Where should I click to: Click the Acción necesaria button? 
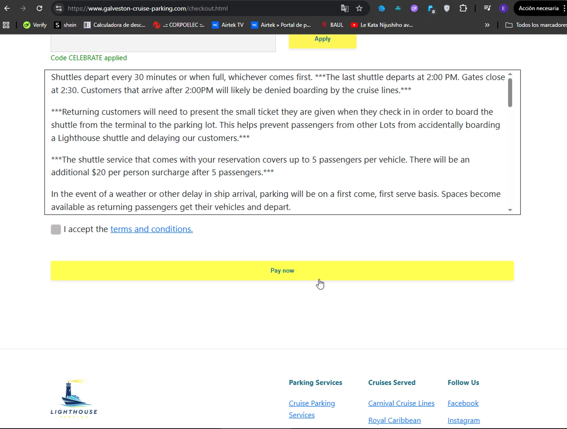[x=538, y=8]
